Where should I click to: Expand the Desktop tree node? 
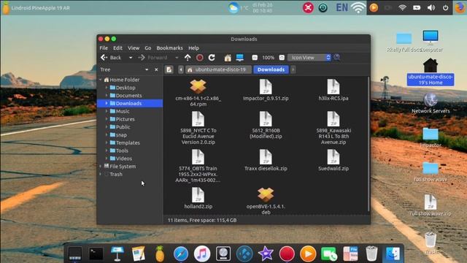point(107,88)
